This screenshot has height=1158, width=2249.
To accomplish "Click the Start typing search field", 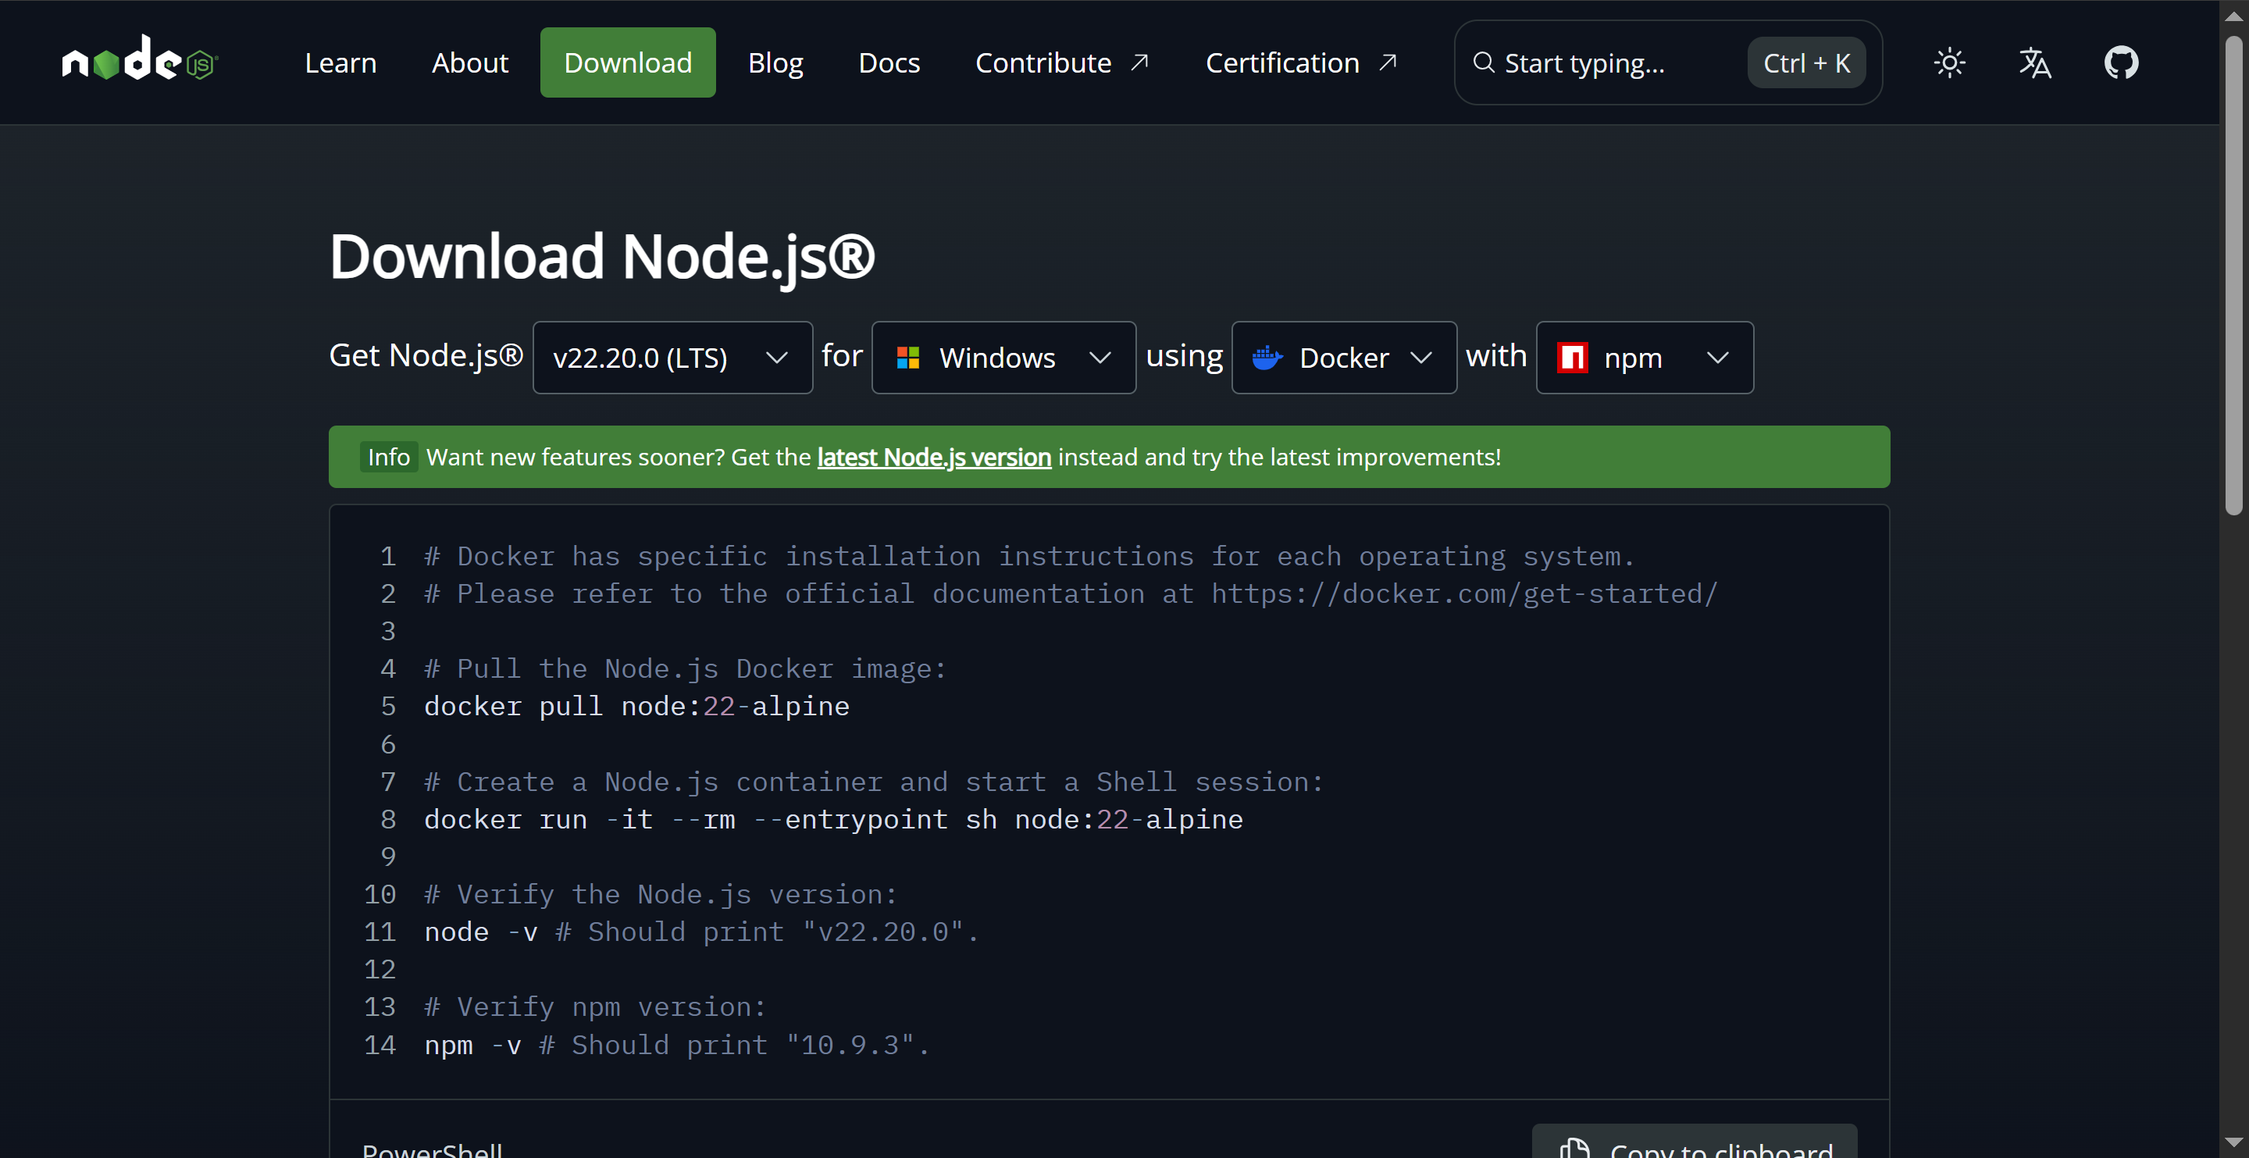I will point(1667,63).
